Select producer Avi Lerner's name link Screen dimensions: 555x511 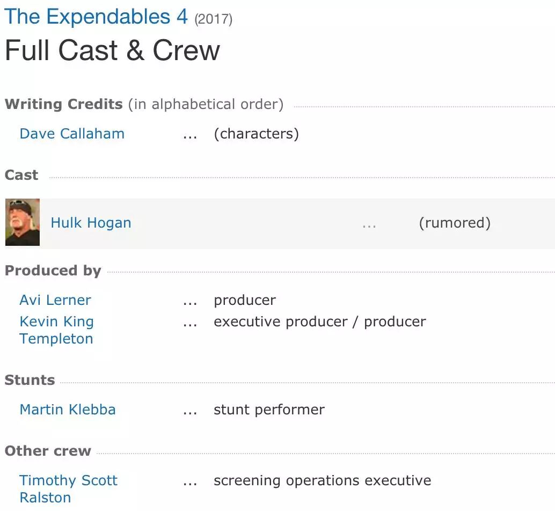(x=55, y=300)
